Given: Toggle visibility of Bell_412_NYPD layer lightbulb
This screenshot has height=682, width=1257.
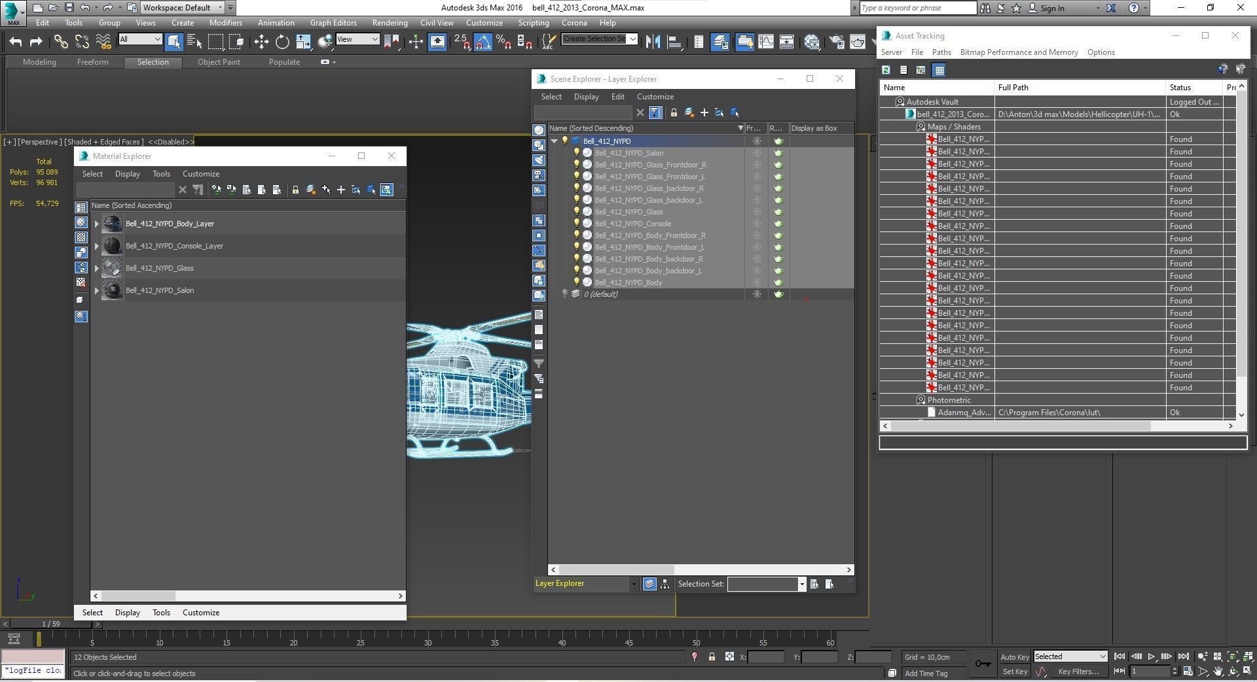Looking at the screenshot, I should 565,141.
